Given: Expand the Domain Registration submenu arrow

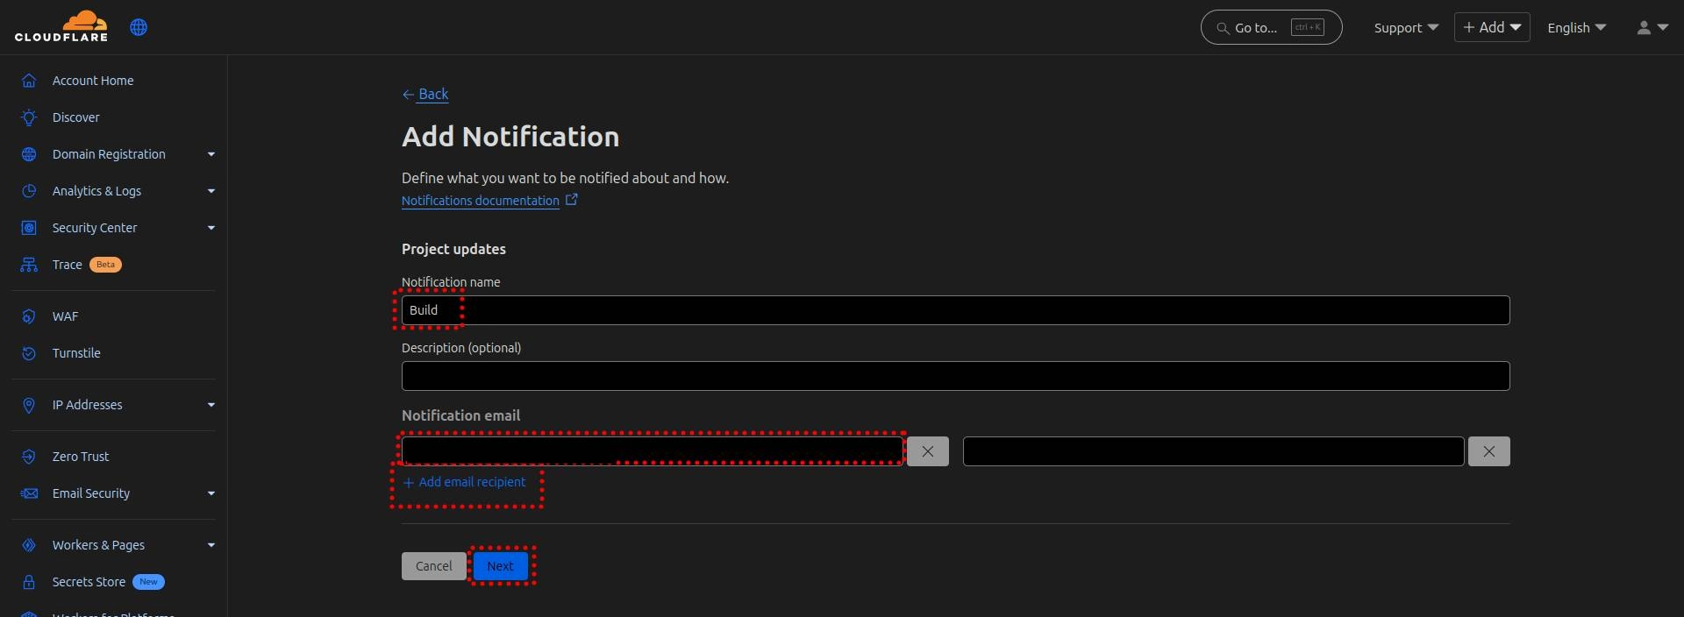Looking at the screenshot, I should pyautogui.click(x=211, y=154).
